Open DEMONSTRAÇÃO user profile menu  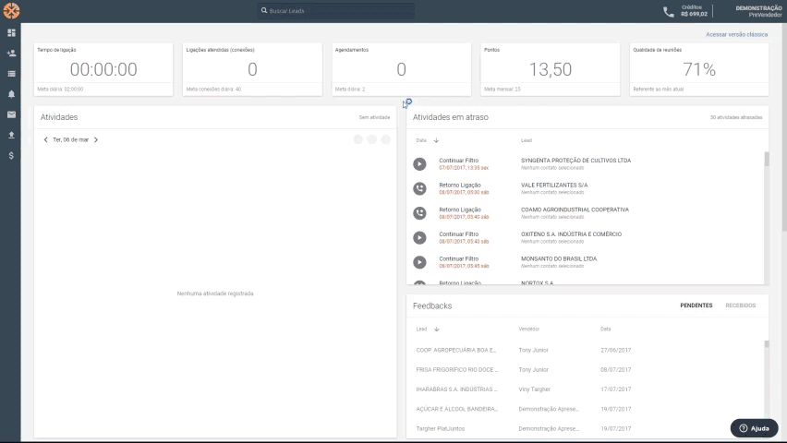(758, 12)
